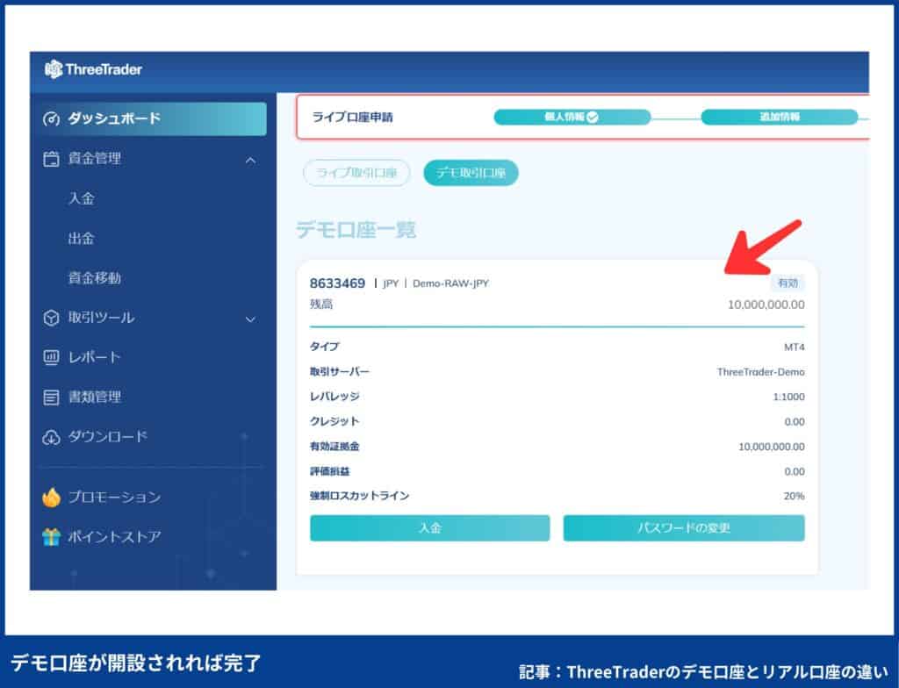Open the レポート menu entry

[x=95, y=357]
